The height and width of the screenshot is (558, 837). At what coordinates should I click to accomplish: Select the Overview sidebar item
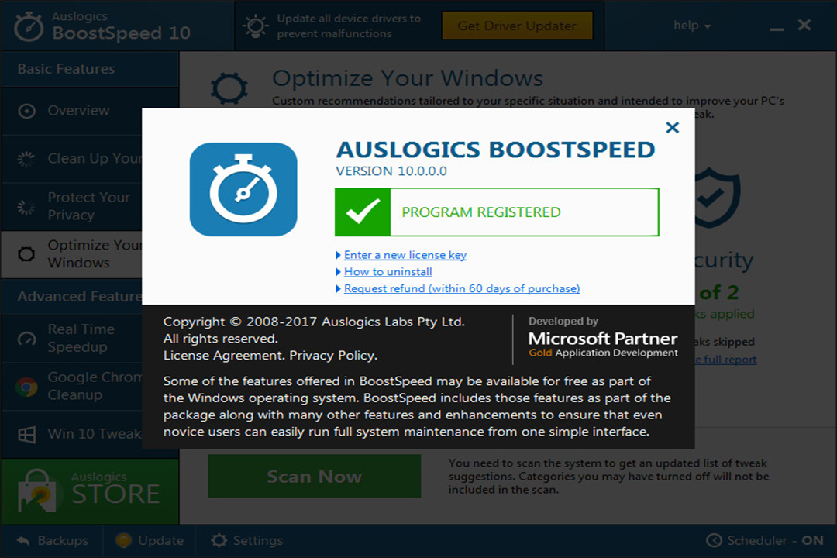tap(90, 111)
